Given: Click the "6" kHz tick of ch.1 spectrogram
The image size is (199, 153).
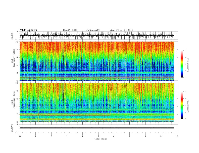Looking at the screenshot, I should pos(17,57).
